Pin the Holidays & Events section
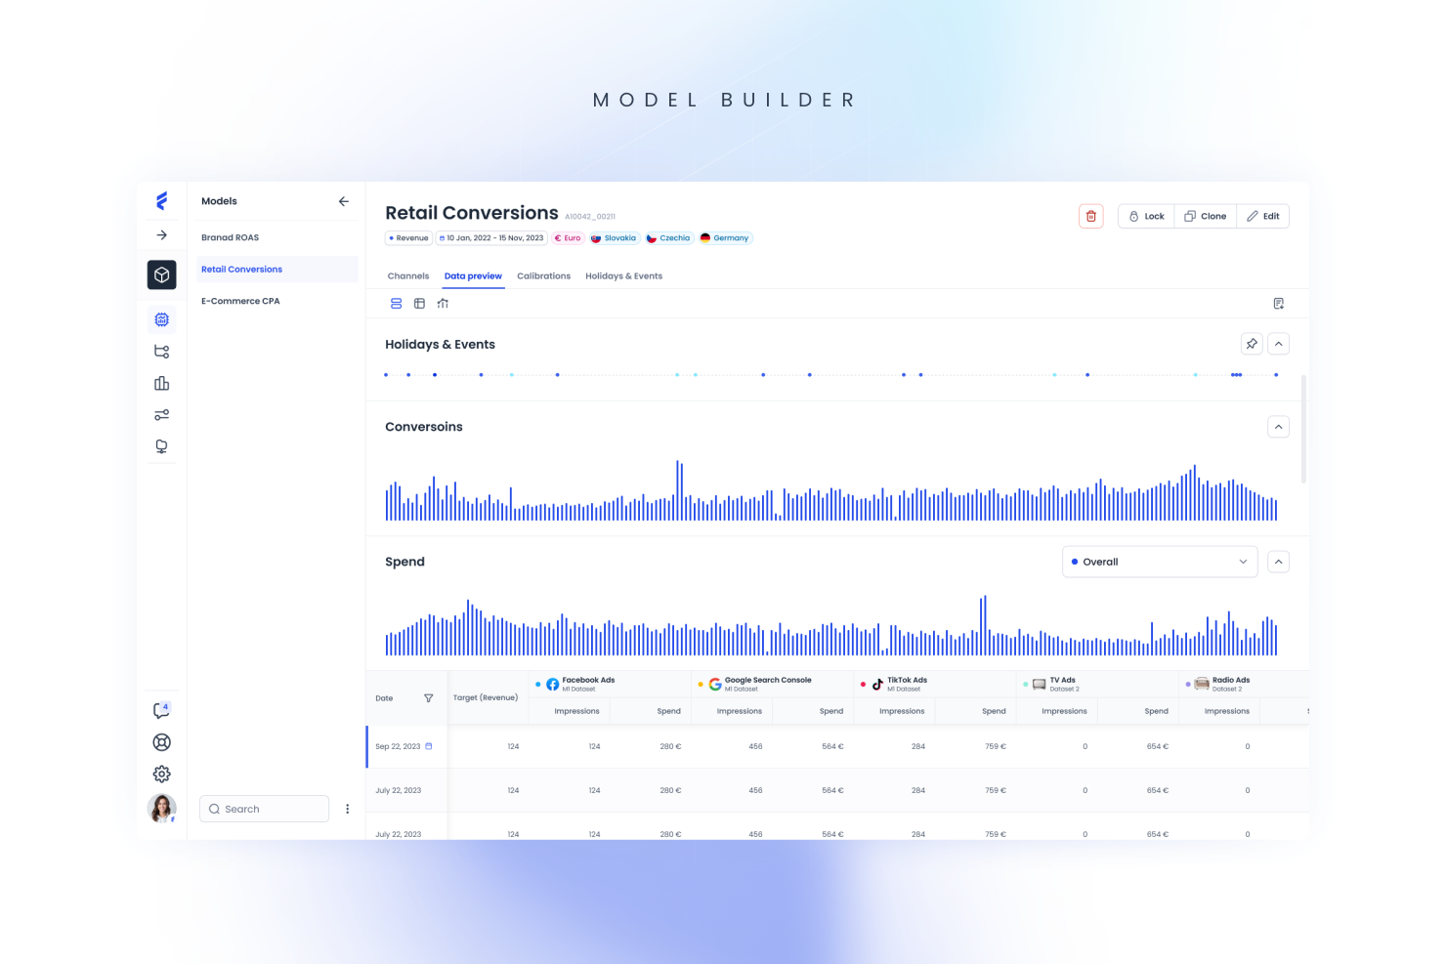This screenshot has width=1446, height=964. click(x=1252, y=344)
